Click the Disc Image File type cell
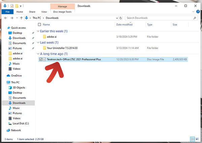Viewport: 202px width, 143px height. (155, 59)
